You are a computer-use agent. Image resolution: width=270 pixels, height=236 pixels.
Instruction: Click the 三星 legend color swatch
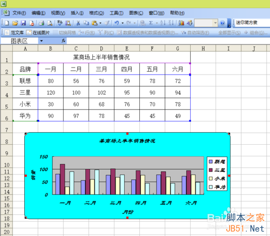pos(211,170)
